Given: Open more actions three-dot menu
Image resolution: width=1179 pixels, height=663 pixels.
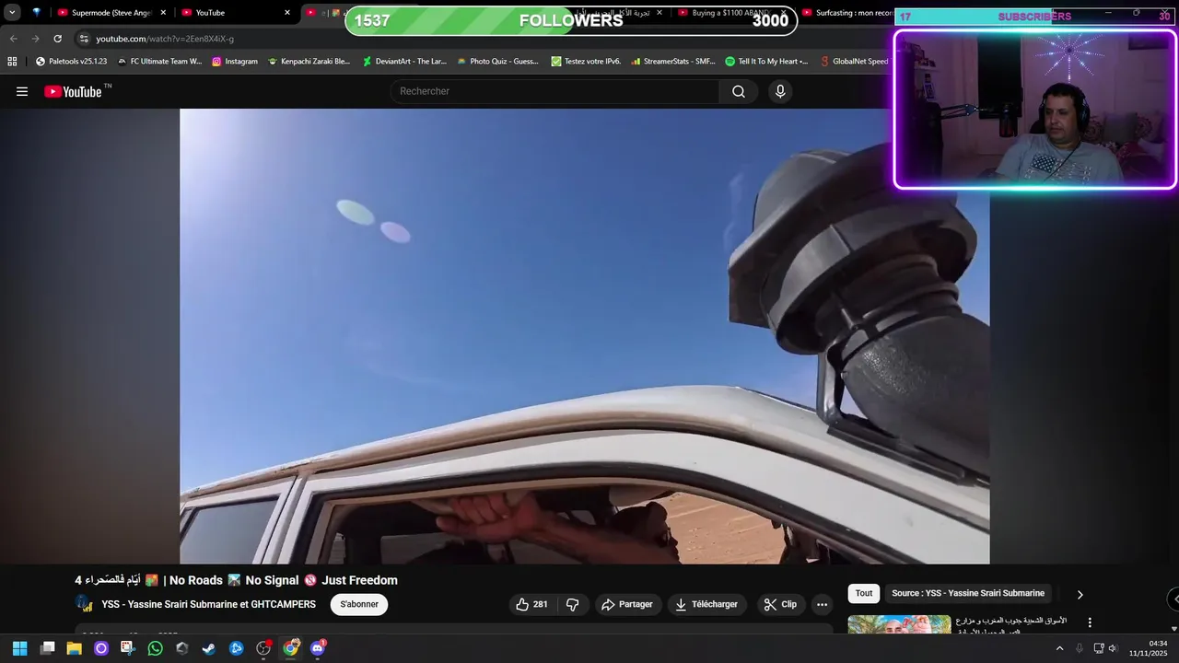Looking at the screenshot, I should [822, 604].
